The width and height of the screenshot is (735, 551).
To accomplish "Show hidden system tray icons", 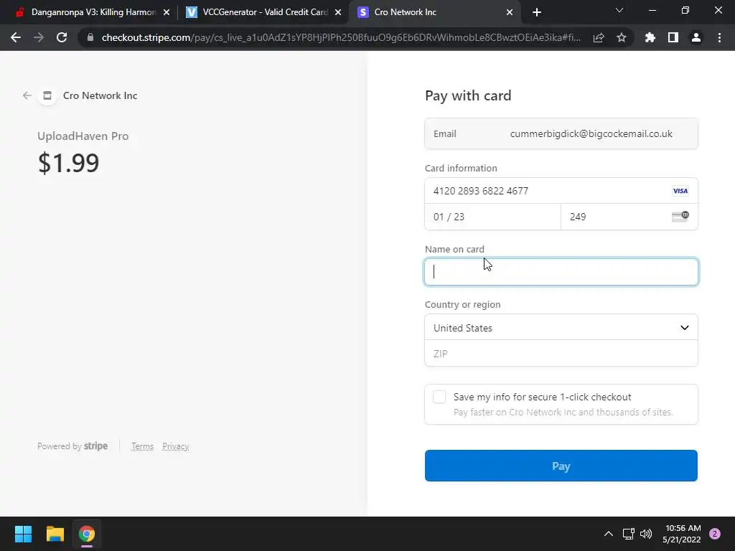I will (609, 534).
